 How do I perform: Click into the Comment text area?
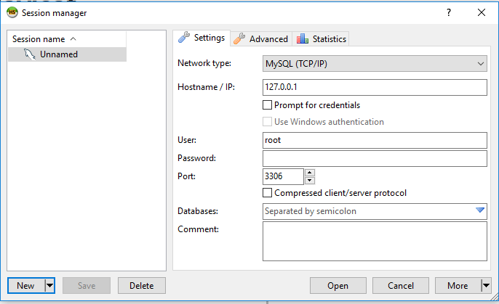pyautogui.click(x=375, y=241)
